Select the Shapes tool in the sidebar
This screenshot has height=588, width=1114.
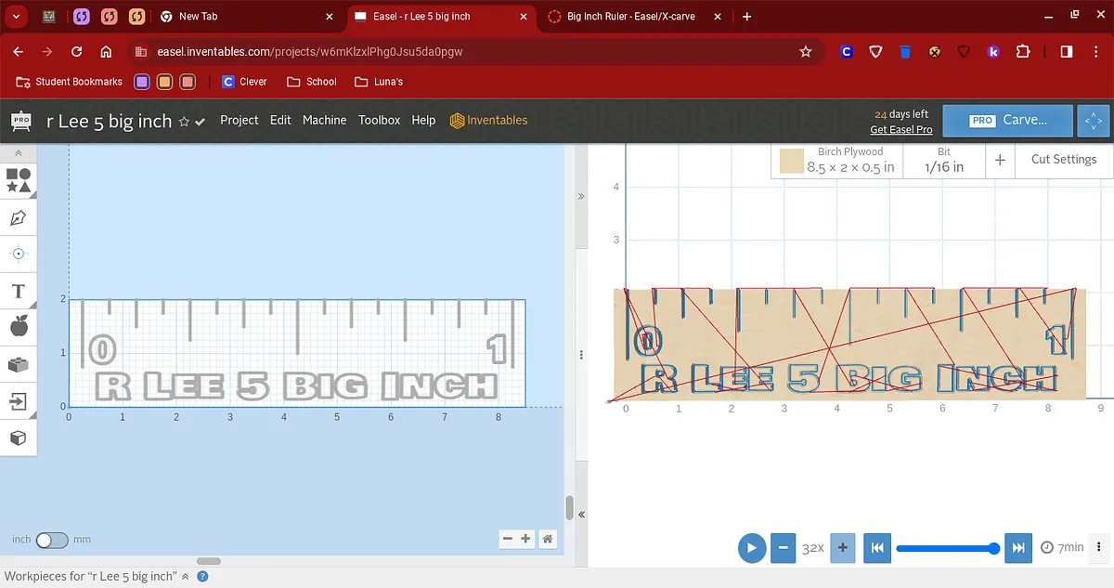(x=18, y=180)
